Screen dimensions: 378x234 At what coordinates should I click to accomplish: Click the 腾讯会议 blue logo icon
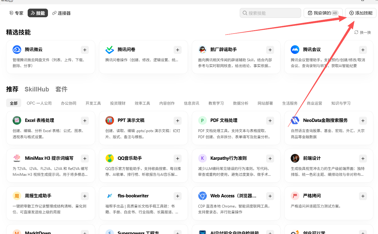click(295, 50)
